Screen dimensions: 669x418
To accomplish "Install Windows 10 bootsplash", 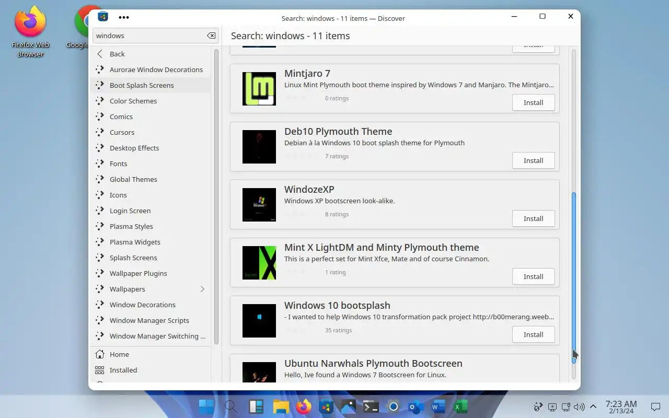I will point(533,334).
